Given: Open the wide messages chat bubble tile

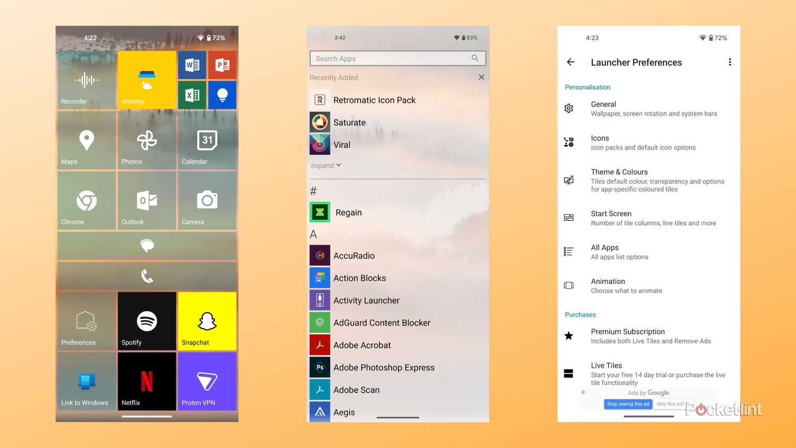Looking at the screenshot, I should coord(147,246).
